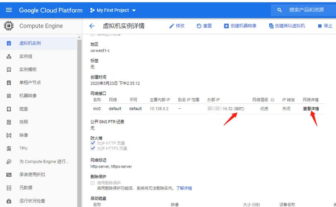Toggle the 启用删除保护 checkbox
The height and width of the screenshot is (207, 336).
93,183
